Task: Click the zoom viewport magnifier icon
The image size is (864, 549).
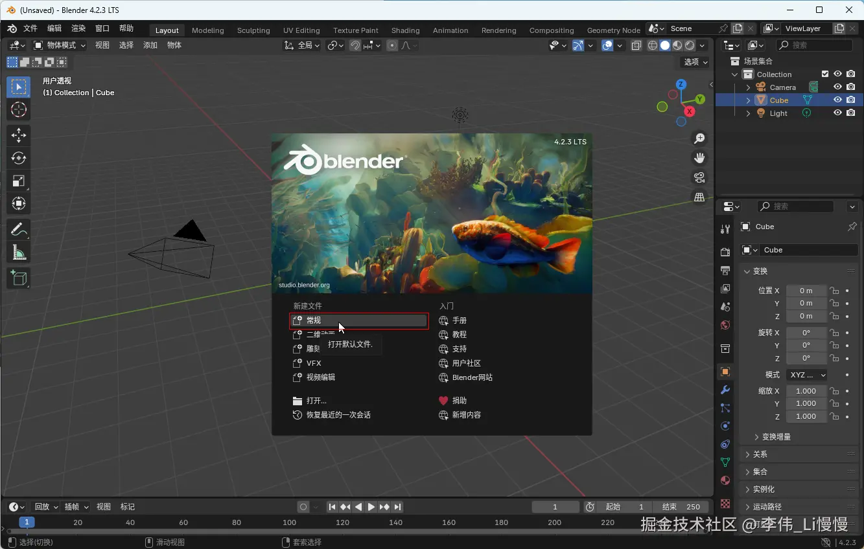Action: 699,139
